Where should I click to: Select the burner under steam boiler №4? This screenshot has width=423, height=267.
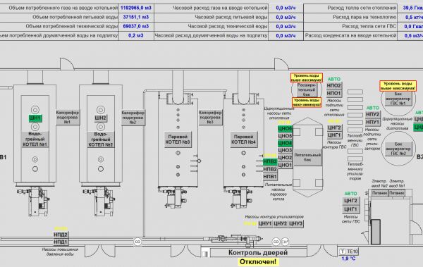click(x=240, y=197)
